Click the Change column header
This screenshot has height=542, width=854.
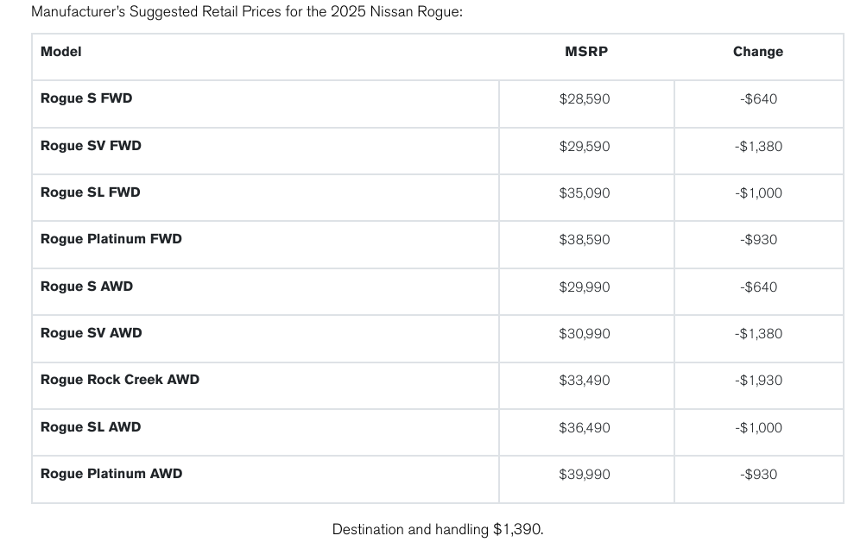(x=758, y=52)
